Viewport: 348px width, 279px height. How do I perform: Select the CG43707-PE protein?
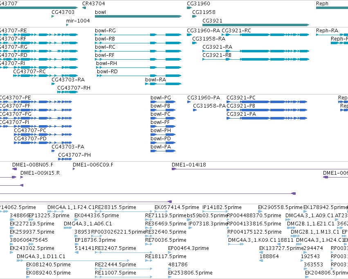[36, 102]
